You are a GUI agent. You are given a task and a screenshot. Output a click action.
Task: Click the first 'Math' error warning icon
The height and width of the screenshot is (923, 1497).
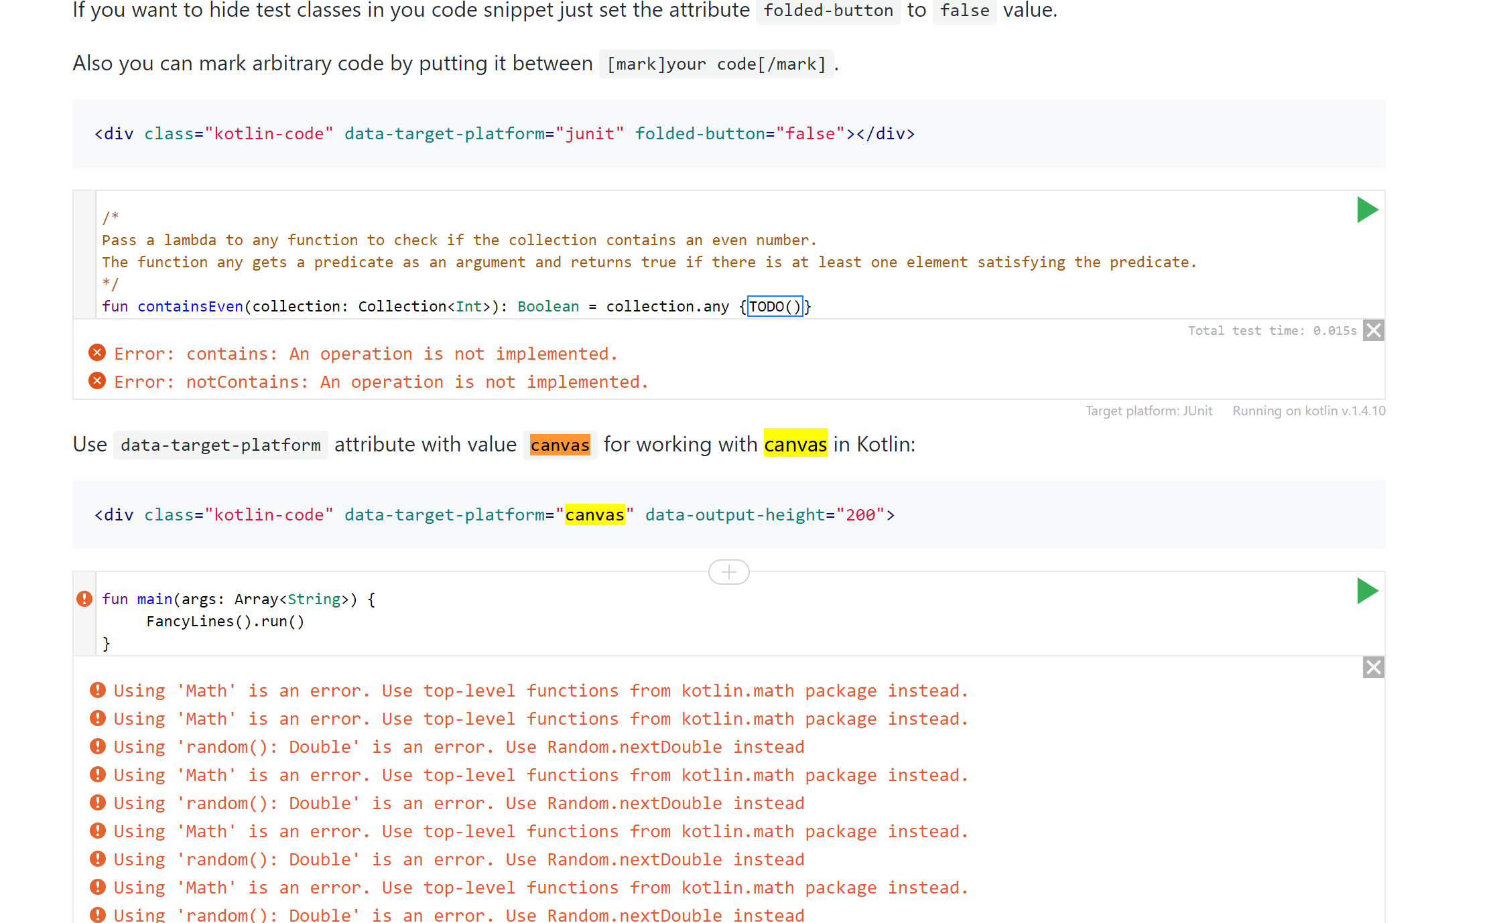point(98,690)
